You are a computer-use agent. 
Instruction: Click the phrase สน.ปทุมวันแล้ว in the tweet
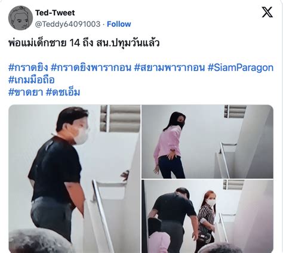128,43
